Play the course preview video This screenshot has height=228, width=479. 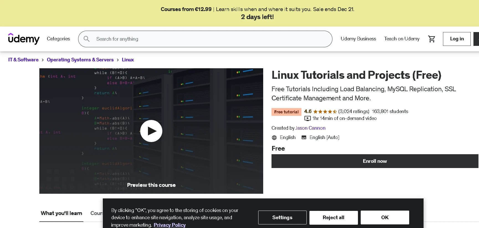(x=151, y=131)
